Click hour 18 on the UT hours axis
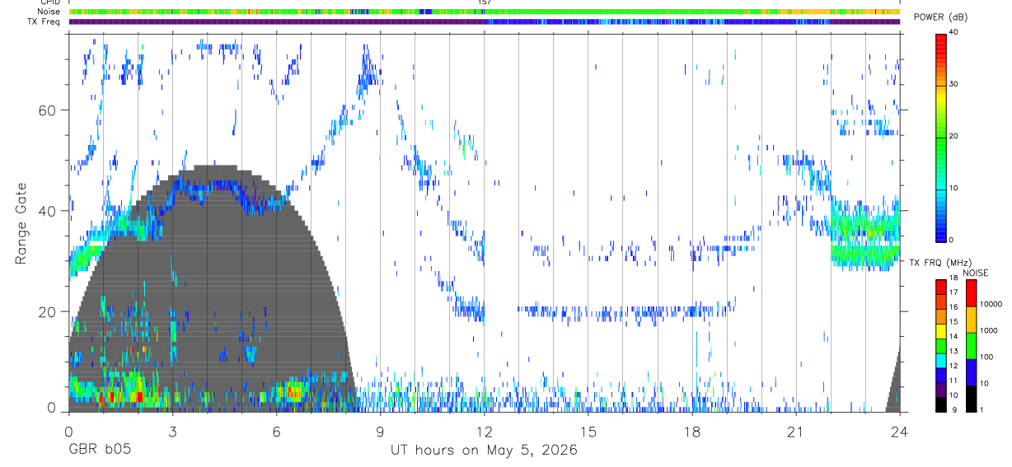 coord(691,431)
